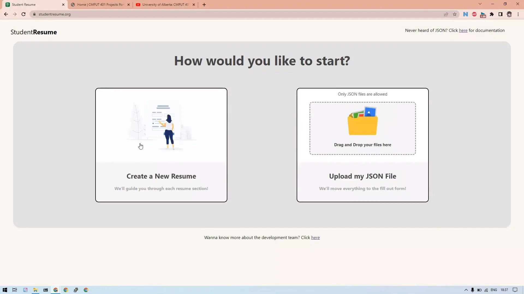This screenshot has width=524, height=294.
Task: Click the blue N extension icon
Action: pos(466,14)
